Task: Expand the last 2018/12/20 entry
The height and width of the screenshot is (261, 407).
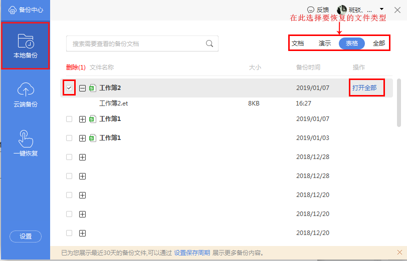Action: pos(82,233)
